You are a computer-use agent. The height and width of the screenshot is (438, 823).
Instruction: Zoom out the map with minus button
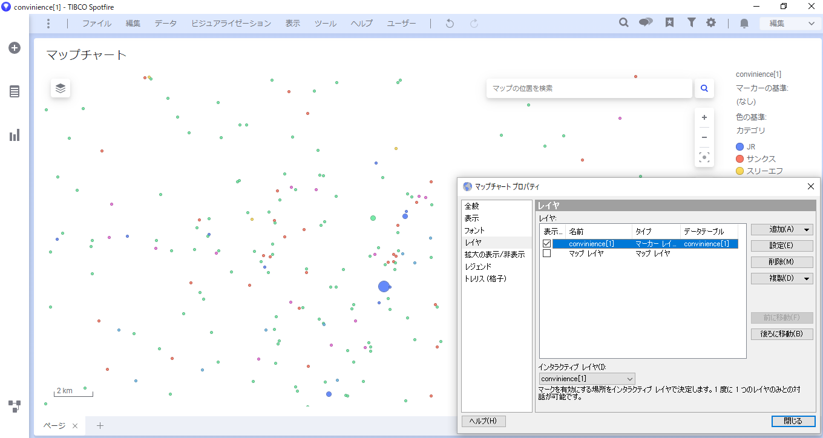[704, 137]
